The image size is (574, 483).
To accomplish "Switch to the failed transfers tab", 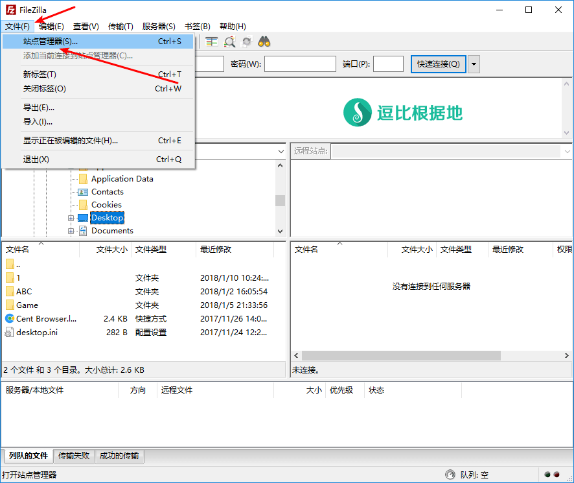I will click(x=74, y=456).
